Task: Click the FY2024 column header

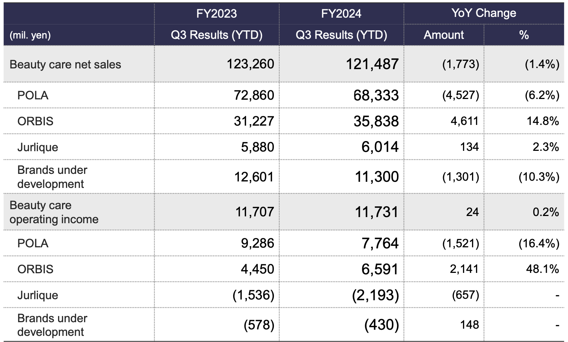Action: click(x=341, y=14)
